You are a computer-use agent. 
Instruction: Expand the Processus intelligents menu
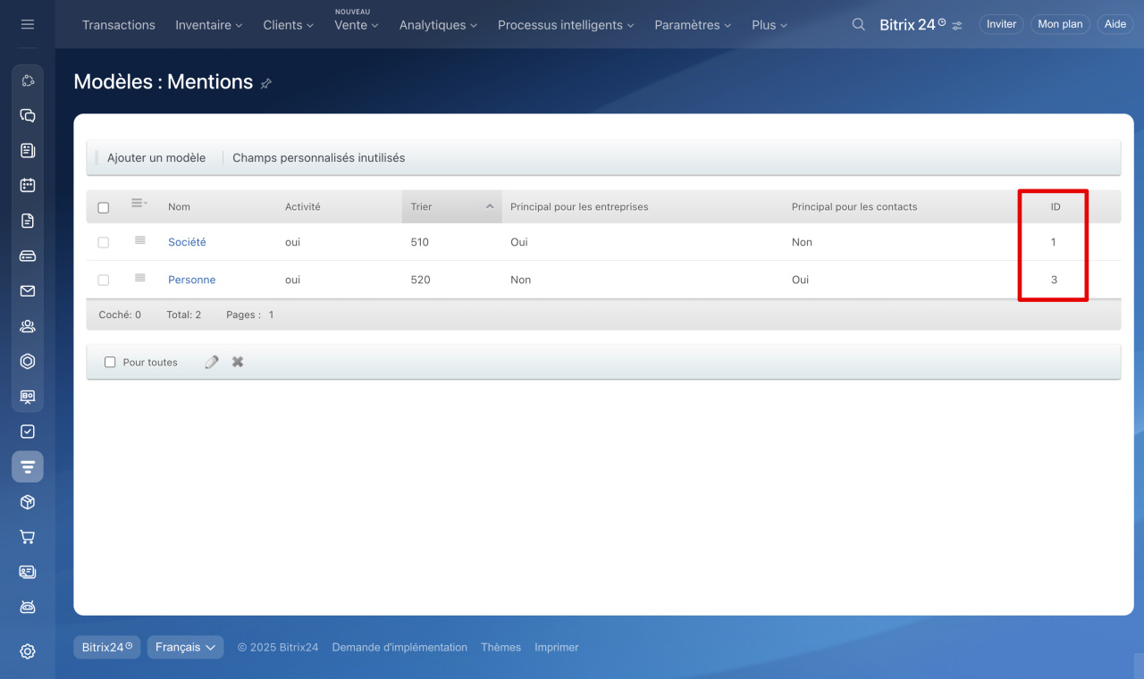(566, 25)
